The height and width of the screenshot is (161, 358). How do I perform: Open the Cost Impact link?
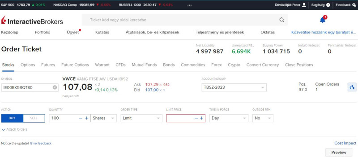click(345, 143)
